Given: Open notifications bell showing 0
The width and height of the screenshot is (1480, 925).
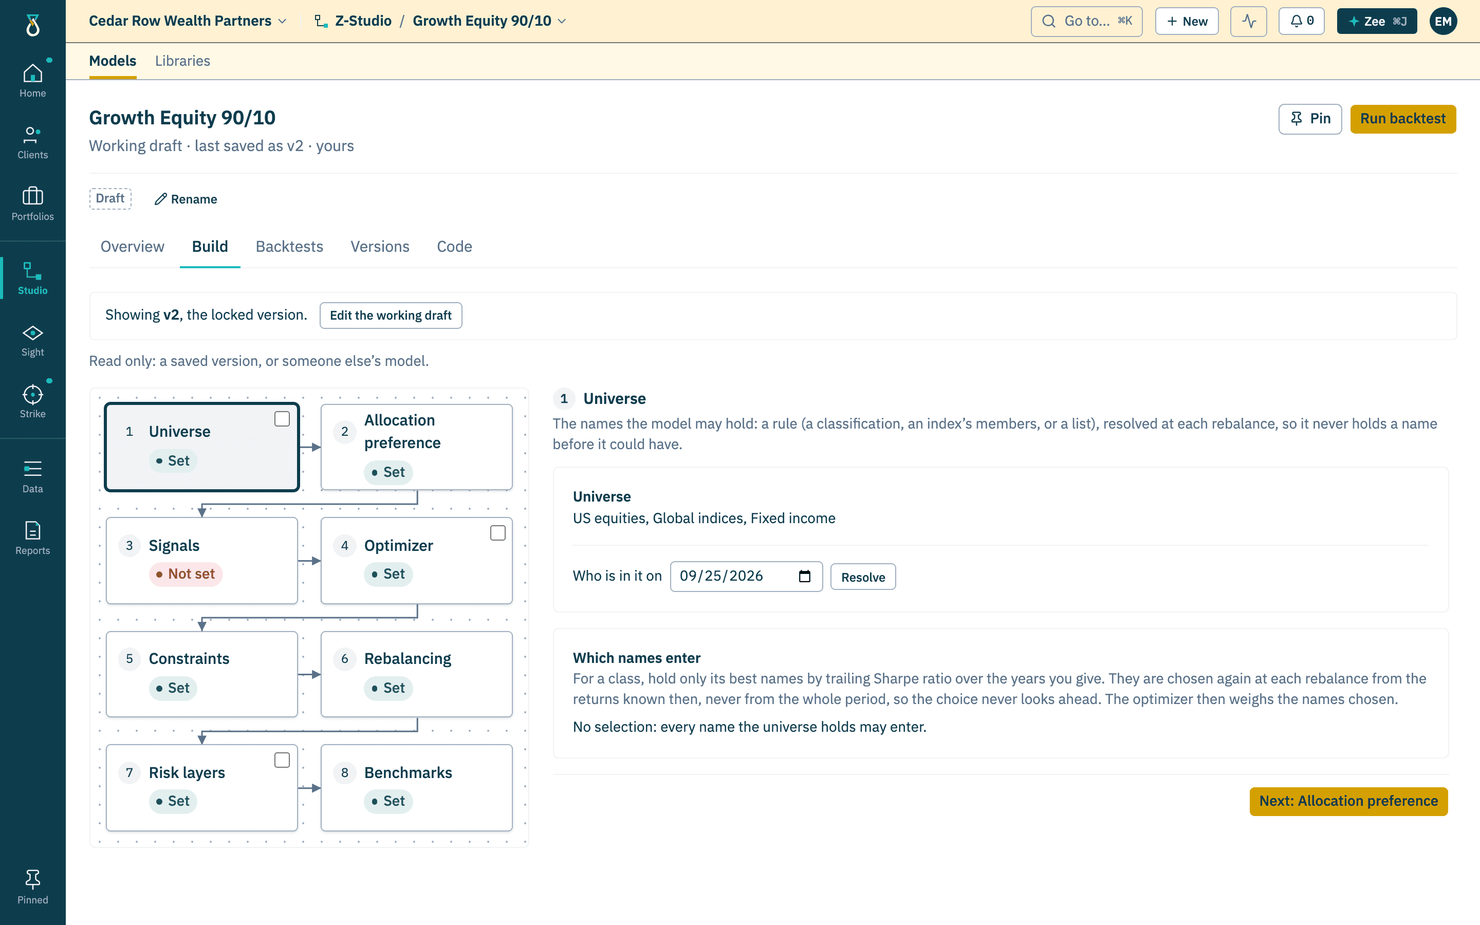Looking at the screenshot, I should pyautogui.click(x=1301, y=22).
